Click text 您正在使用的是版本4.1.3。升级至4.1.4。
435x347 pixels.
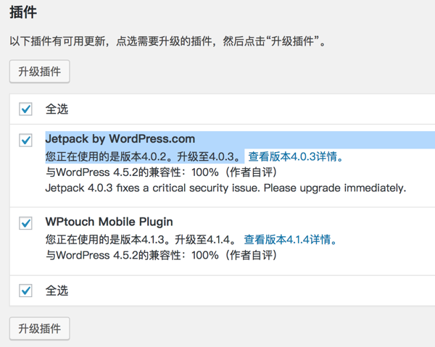141,240
